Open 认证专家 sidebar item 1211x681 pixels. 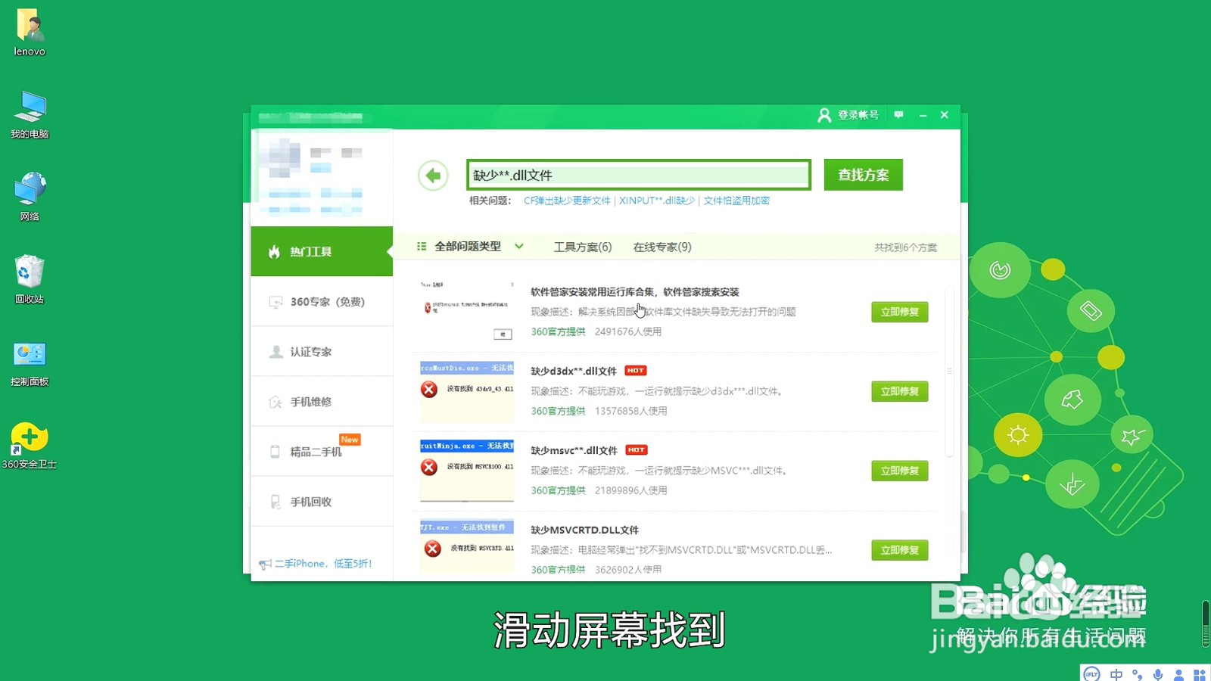coord(322,351)
